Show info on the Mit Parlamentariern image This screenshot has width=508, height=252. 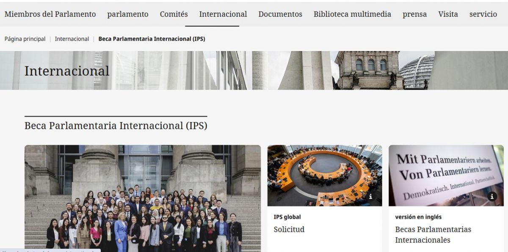(x=492, y=196)
